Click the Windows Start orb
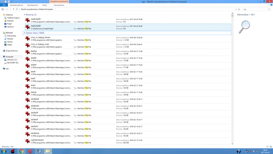The height and width of the screenshot is (154, 273). 4,151
